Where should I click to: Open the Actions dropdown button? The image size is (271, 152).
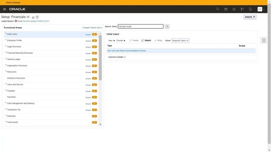point(250,17)
